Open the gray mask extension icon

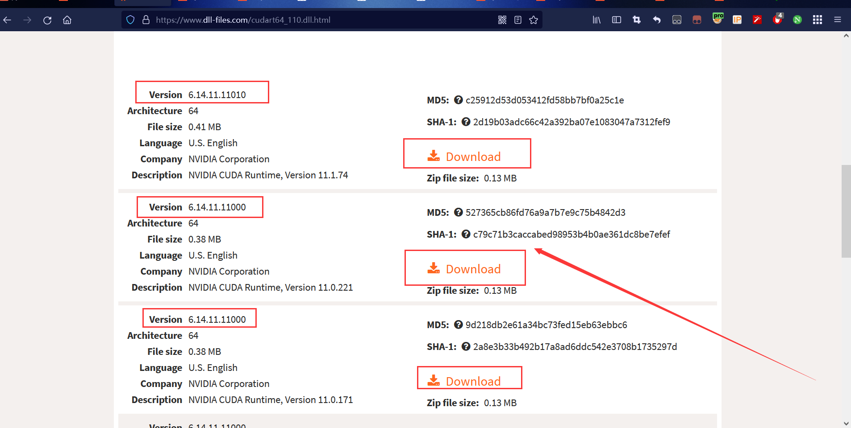(x=677, y=20)
